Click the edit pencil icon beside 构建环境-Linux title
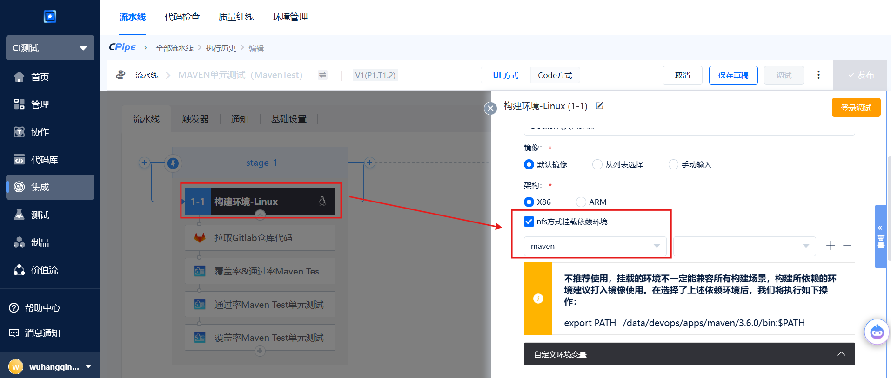 600,106
